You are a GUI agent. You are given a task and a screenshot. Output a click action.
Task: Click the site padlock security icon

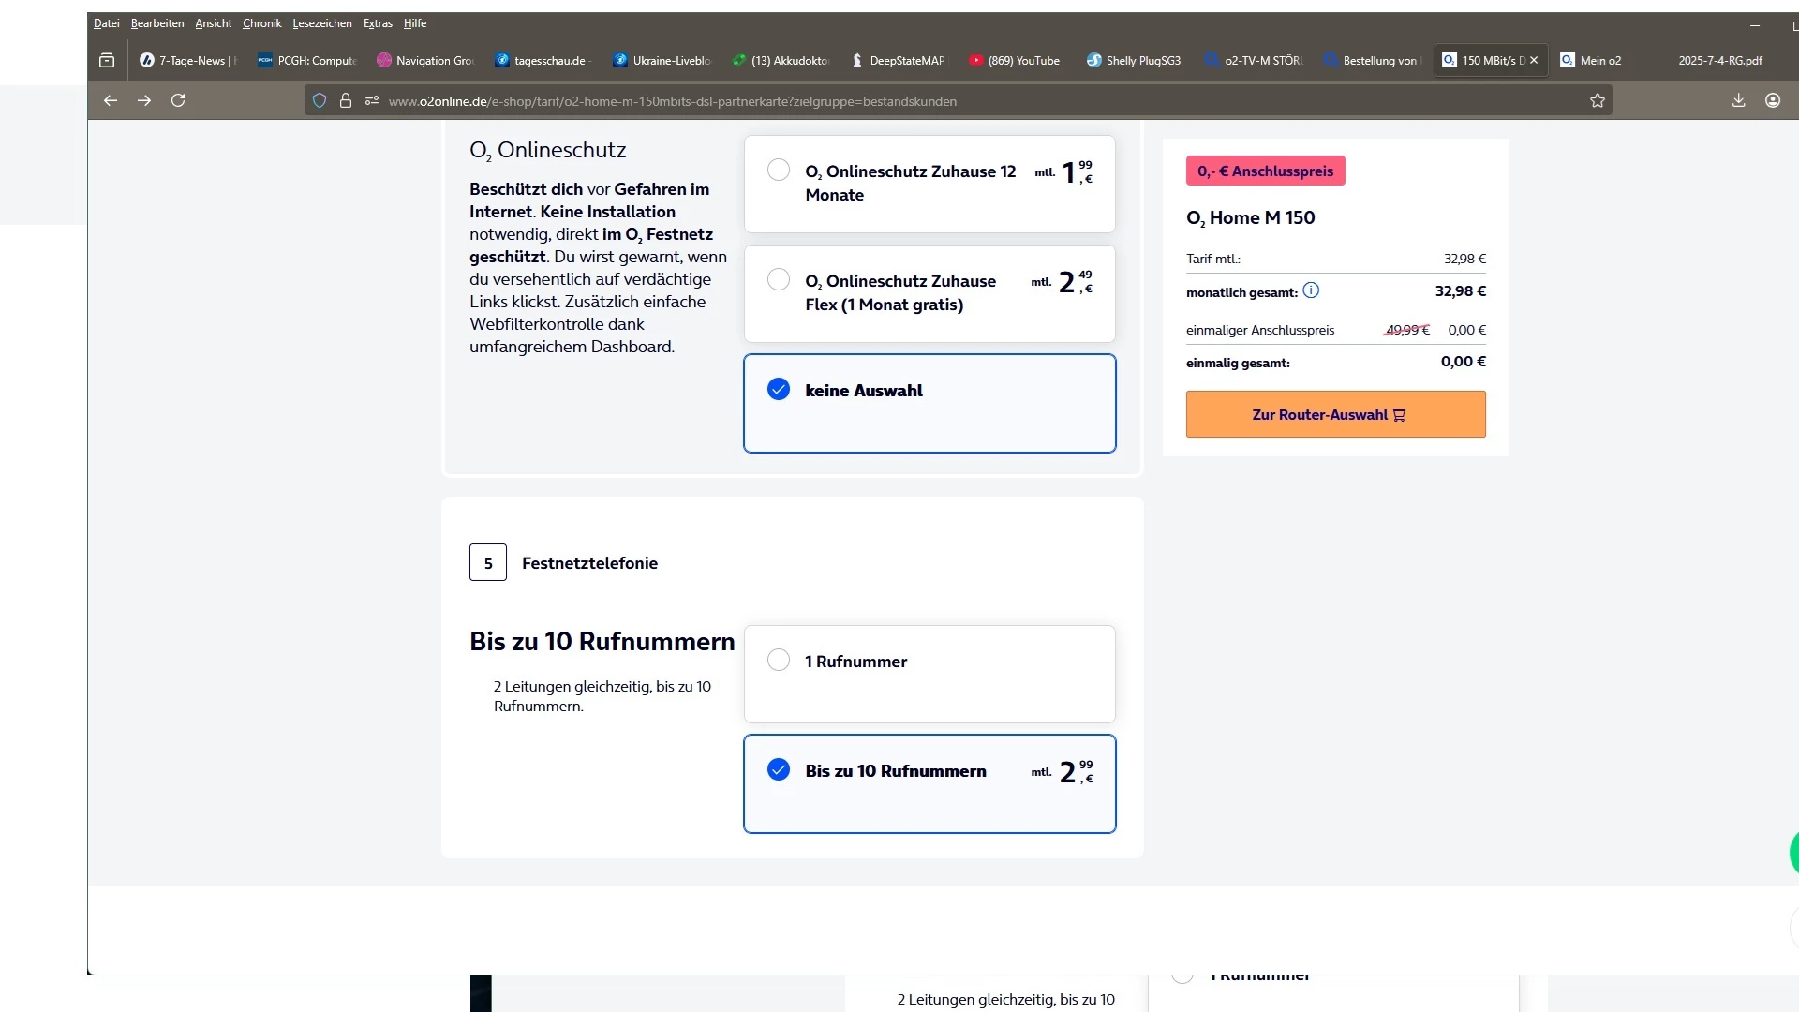(x=346, y=100)
